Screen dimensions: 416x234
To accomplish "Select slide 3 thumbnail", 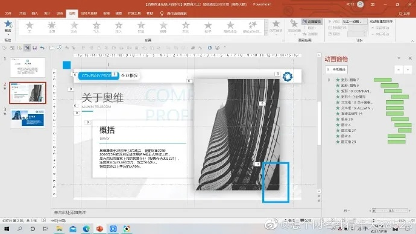I will coord(28,118).
